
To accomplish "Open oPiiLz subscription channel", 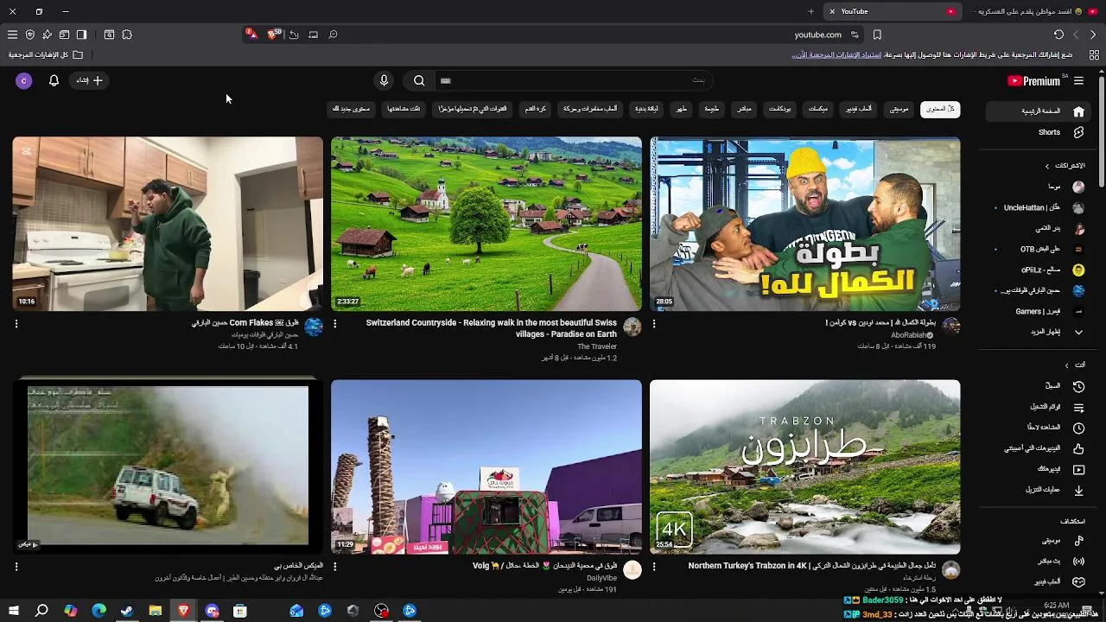I will click(x=1039, y=270).
